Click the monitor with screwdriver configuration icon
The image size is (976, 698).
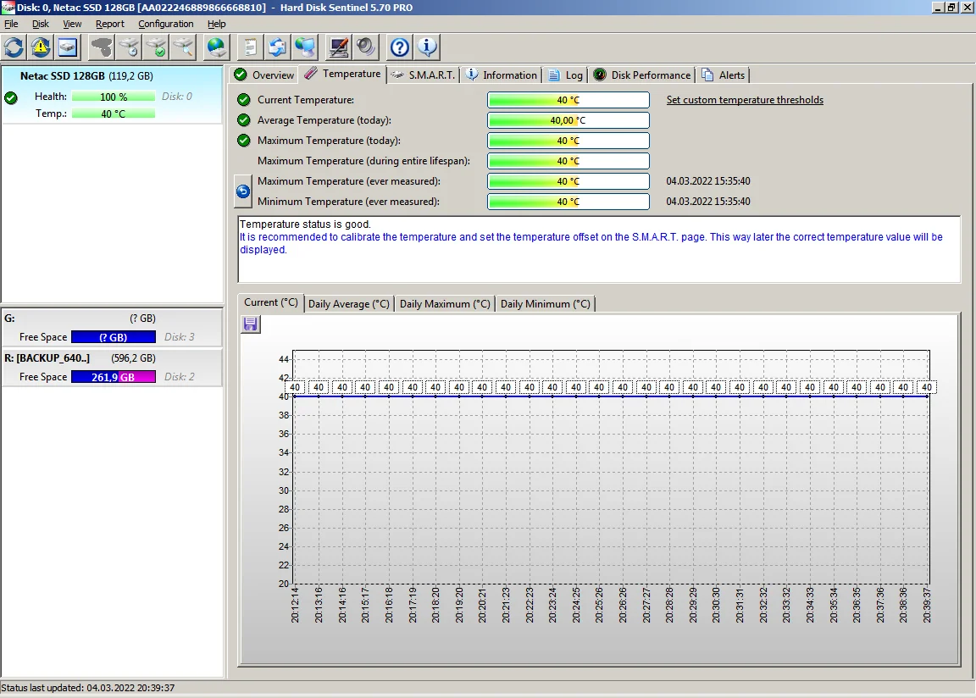pyautogui.click(x=339, y=47)
